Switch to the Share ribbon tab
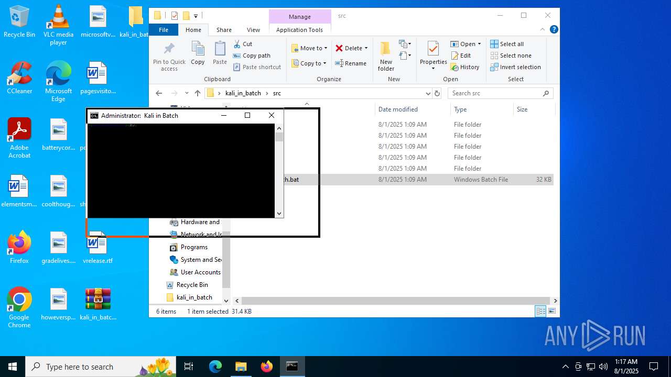671x377 pixels. pos(224,30)
